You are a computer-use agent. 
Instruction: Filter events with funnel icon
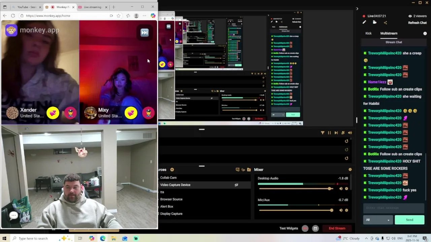coord(323,133)
